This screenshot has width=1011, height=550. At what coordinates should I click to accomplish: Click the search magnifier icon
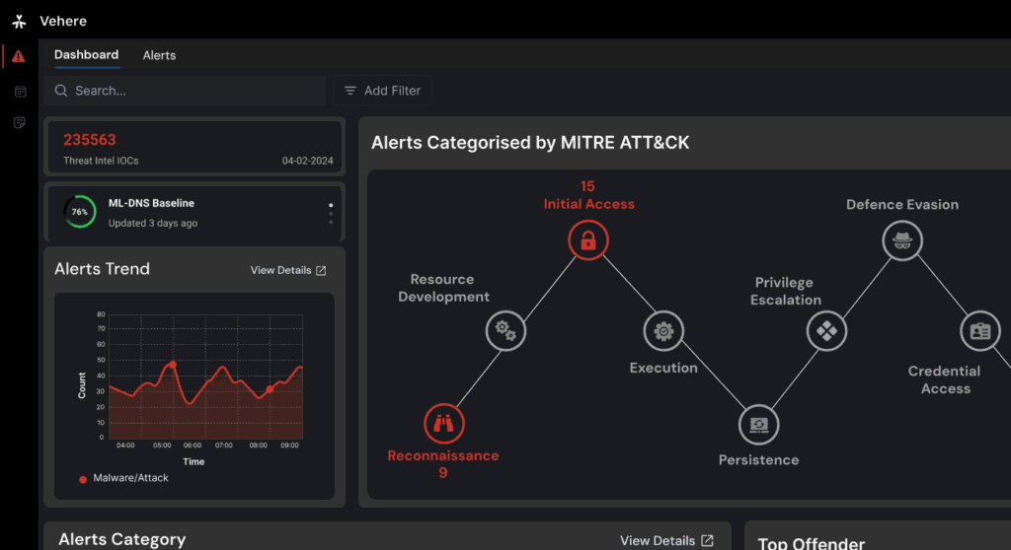(x=61, y=91)
